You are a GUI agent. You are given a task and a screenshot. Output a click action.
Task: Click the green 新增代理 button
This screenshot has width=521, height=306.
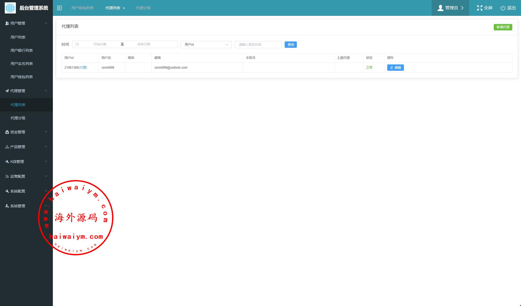coord(503,27)
